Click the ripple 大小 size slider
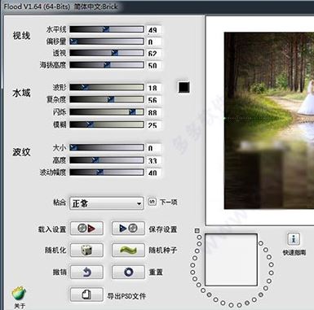314x310 pixels. pos(107,147)
